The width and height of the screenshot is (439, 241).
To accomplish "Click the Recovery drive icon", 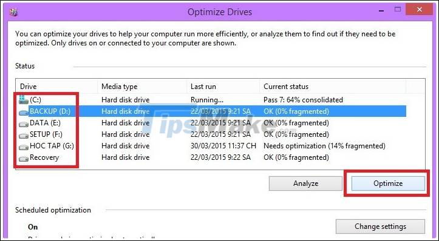I will [x=24, y=158].
